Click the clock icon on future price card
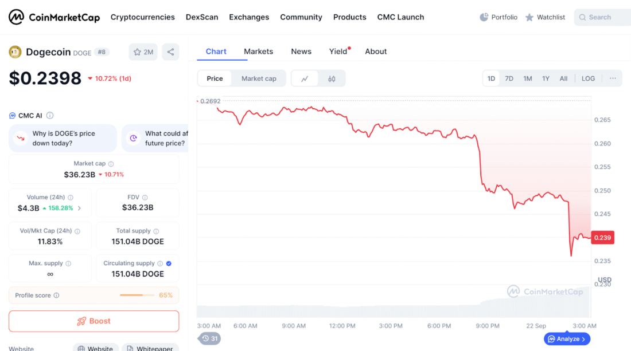The image size is (631, 351). (x=133, y=138)
